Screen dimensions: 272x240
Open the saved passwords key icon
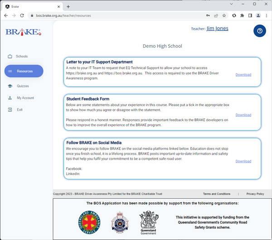pos(208,15)
